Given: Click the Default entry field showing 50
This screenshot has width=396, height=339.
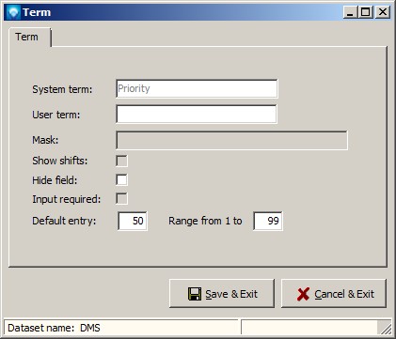Looking at the screenshot, I should point(133,221).
